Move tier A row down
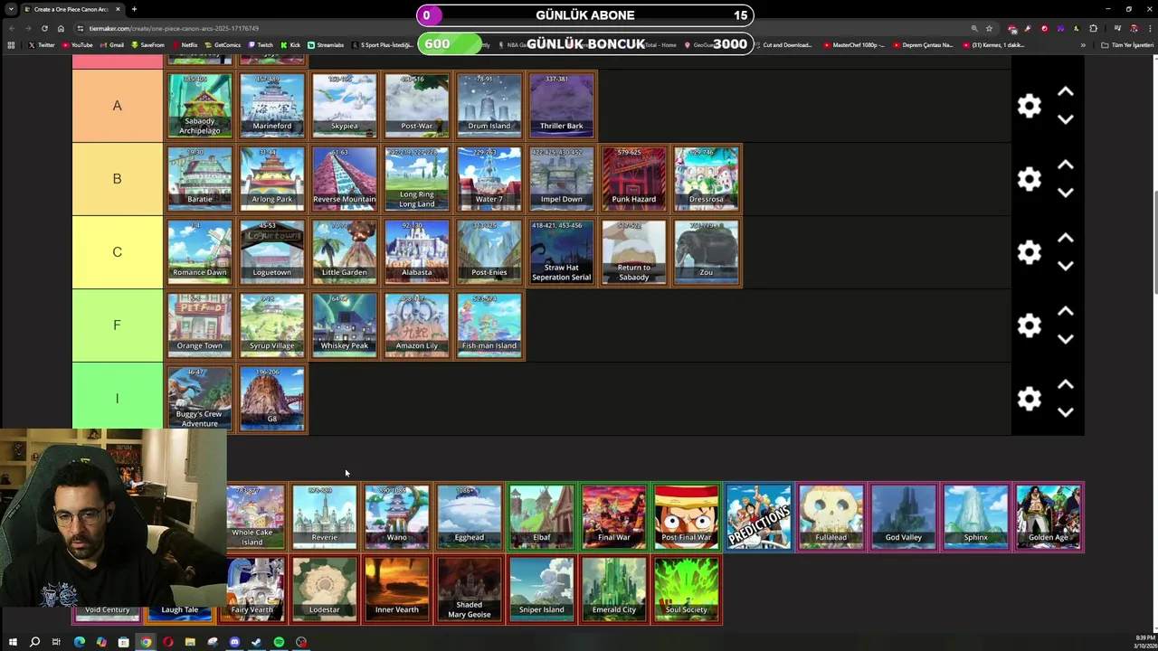The width and height of the screenshot is (1158, 651). point(1066,119)
